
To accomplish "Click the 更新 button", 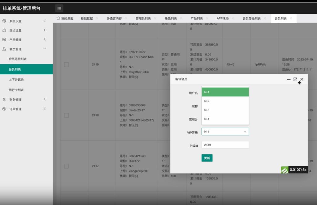I will click(x=207, y=158).
